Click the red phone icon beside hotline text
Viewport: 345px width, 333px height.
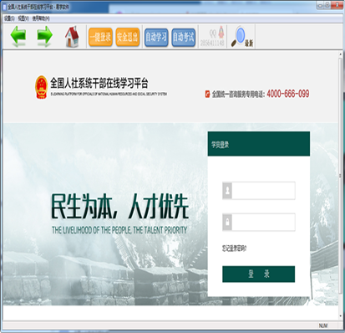coord(207,94)
